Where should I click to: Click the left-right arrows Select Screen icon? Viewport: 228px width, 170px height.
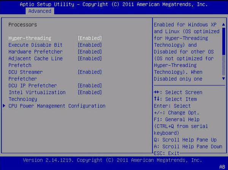[x=157, y=92]
